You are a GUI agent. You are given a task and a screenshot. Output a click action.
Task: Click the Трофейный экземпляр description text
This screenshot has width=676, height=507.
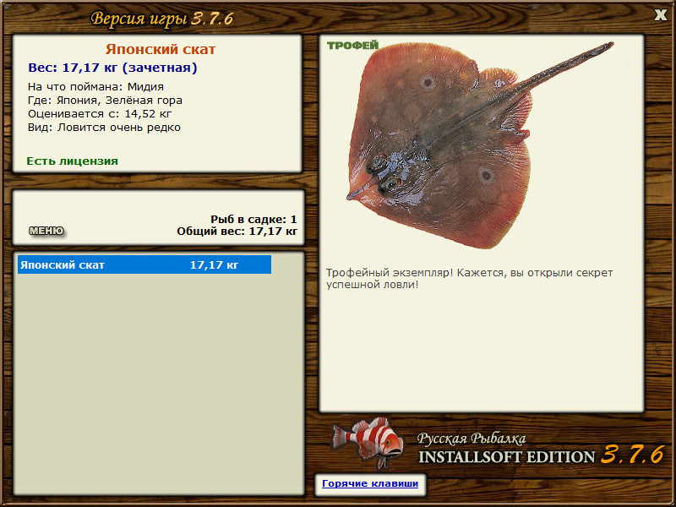click(x=469, y=279)
